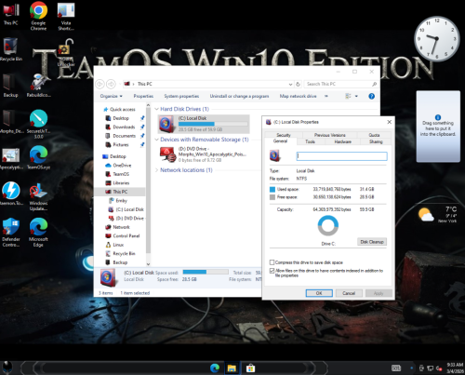This screenshot has width=465, height=375.
Task: Open the Organize dropdown menu
Action: click(x=111, y=96)
